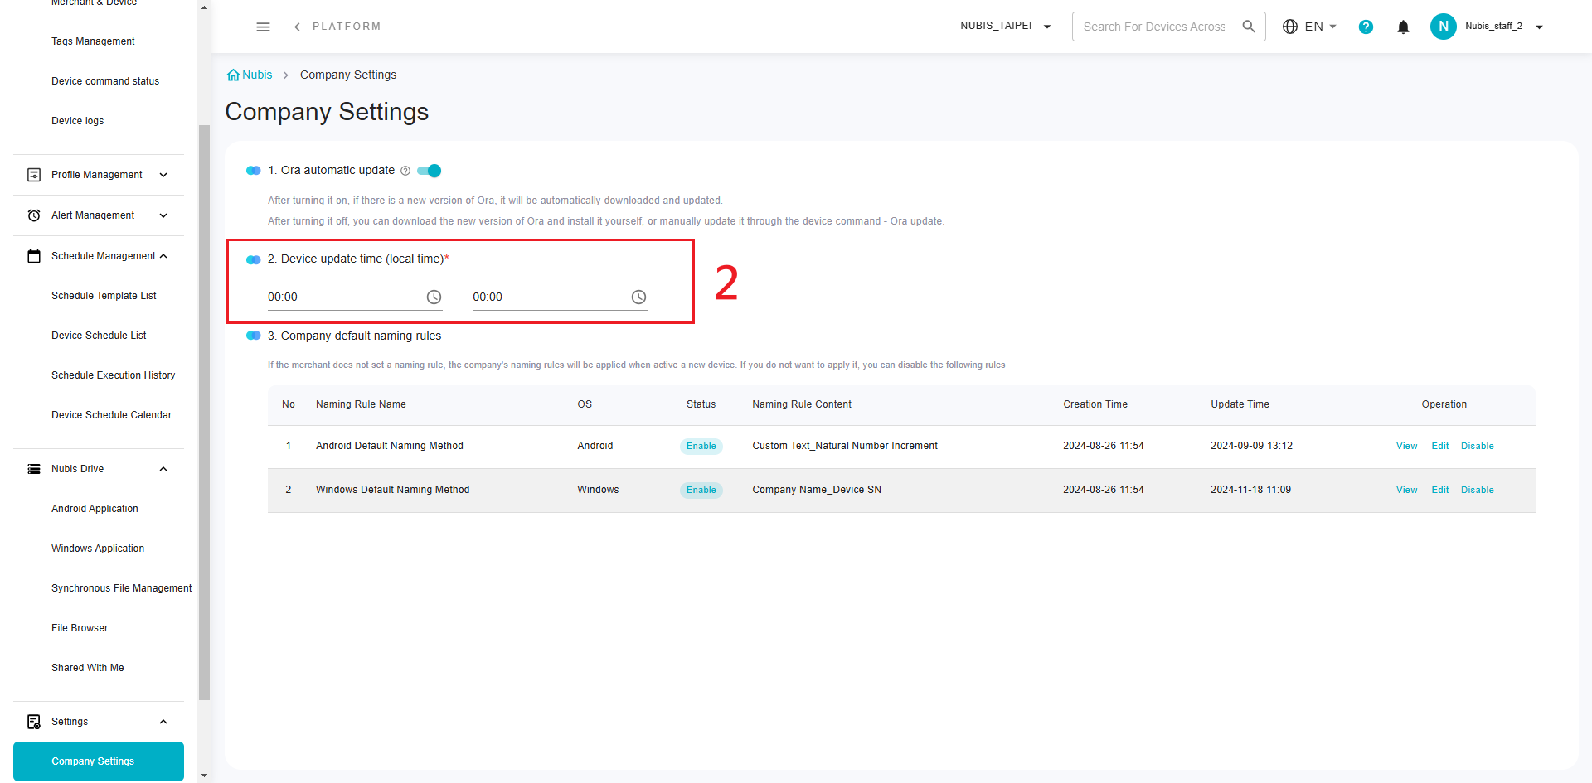Click the Company Settings breadcrumb text
This screenshot has width=1592, height=783.
(348, 75)
